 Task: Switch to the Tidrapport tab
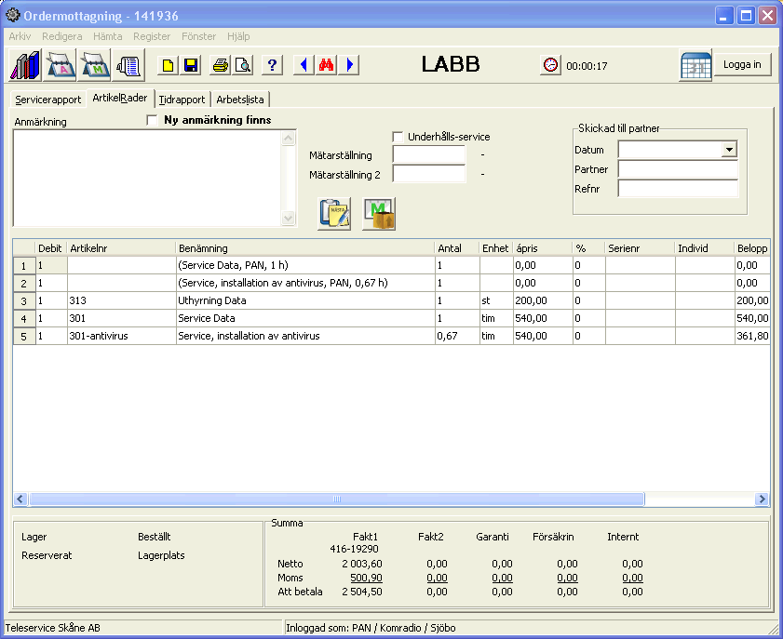(x=182, y=100)
